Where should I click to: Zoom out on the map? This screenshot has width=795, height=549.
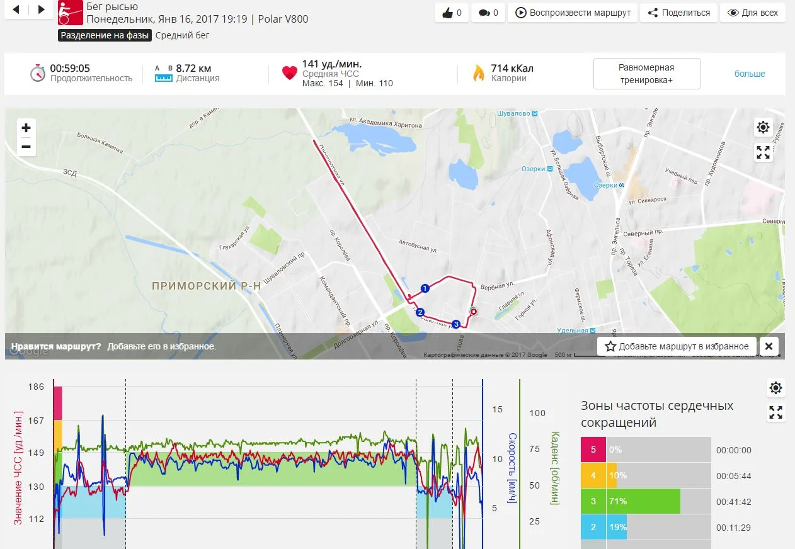click(x=26, y=147)
